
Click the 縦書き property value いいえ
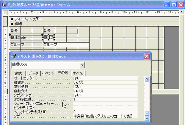[x=105, y=83]
